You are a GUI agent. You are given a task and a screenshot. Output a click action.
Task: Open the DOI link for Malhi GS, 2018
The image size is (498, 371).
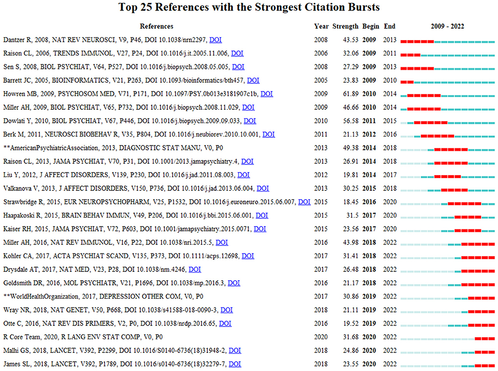[x=235, y=350]
